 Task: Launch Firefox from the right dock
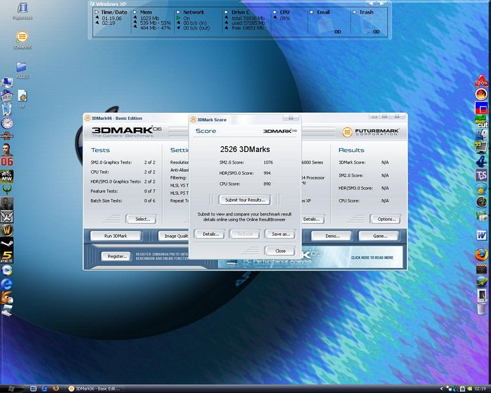click(x=481, y=255)
